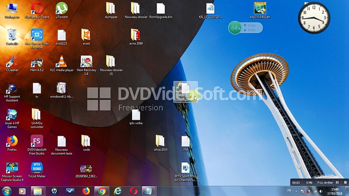
Task: Open the dumpper folder
Action: (x=111, y=10)
